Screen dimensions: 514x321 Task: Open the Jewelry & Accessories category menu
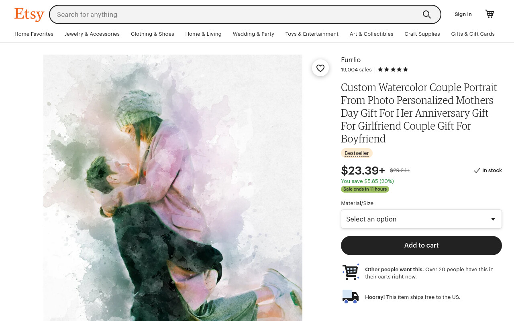click(92, 34)
